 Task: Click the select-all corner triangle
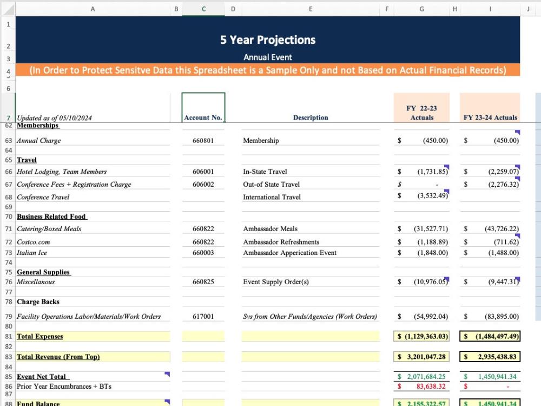tap(8, 9)
